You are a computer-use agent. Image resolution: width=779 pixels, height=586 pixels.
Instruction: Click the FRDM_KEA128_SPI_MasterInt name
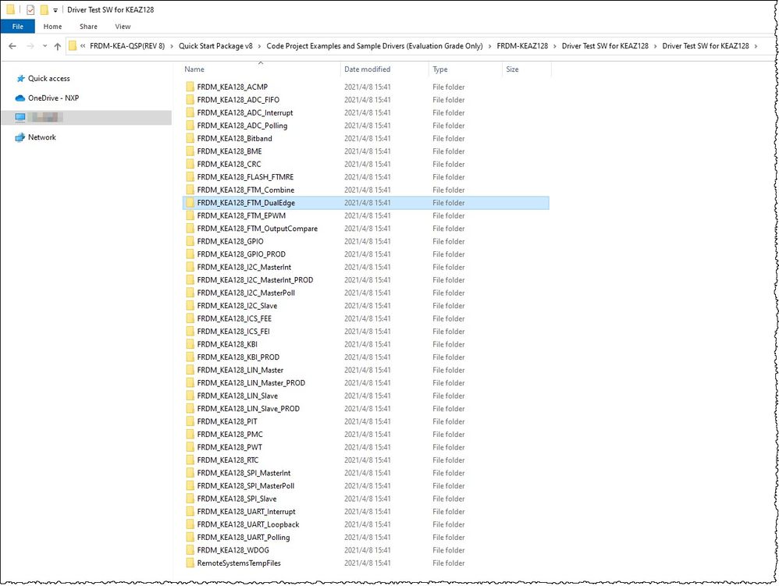pyautogui.click(x=244, y=474)
